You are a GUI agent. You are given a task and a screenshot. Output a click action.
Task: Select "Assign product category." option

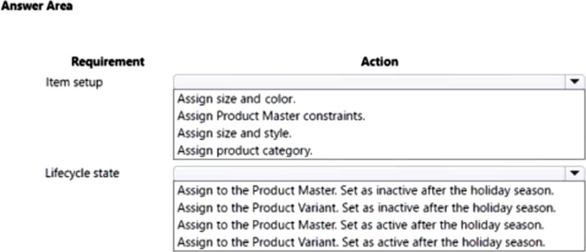click(x=245, y=150)
